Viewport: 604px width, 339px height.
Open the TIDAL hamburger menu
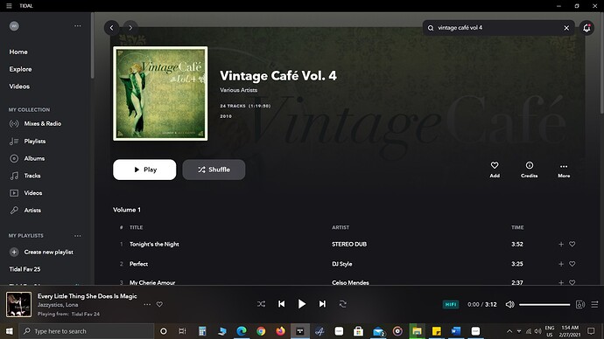[x=9, y=6]
